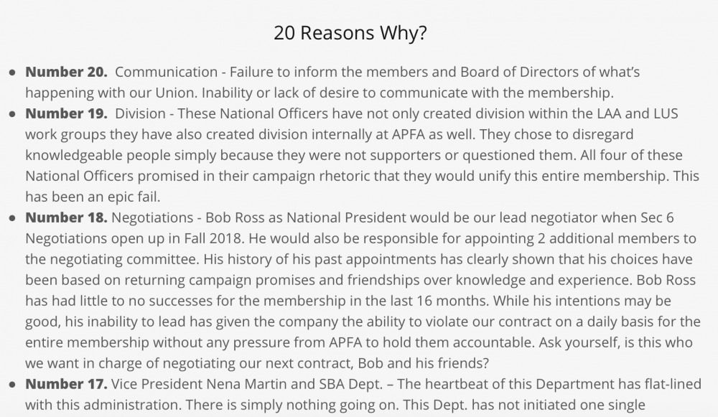The width and height of the screenshot is (718, 417).
Task: Click the bullet point beside Number 19
Action: click(12, 114)
